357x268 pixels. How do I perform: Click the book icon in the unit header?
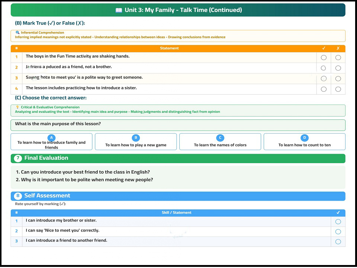tap(119, 10)
